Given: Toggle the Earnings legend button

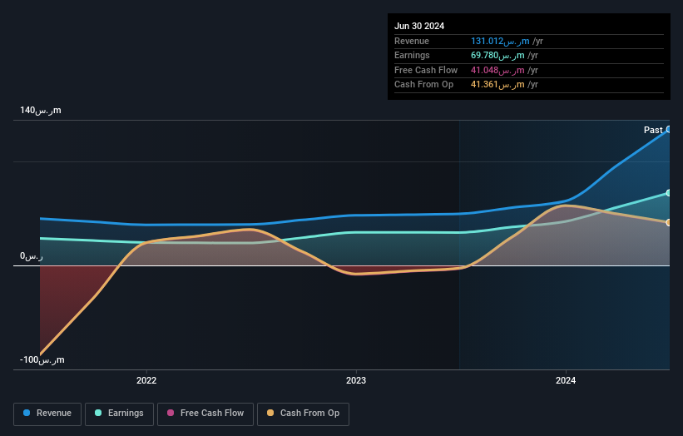Looking at the screenshot, I should (x=119, y=414).
